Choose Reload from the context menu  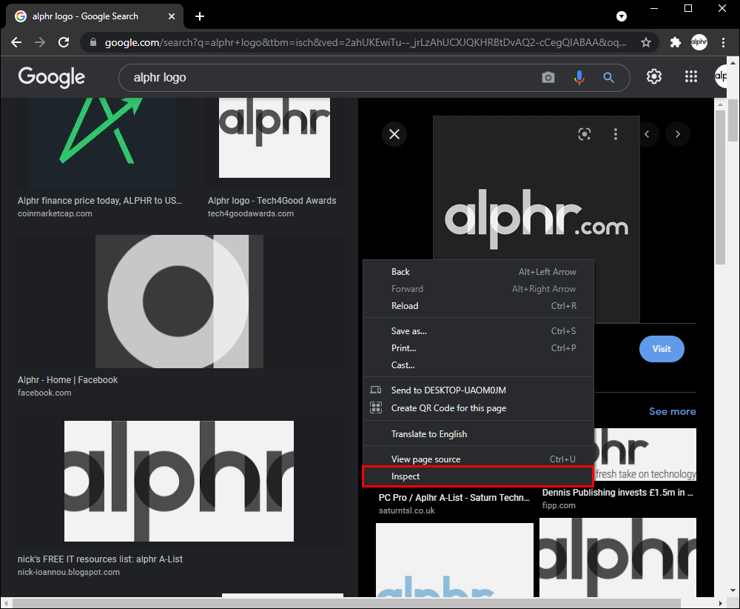click(x=478, y=306)
